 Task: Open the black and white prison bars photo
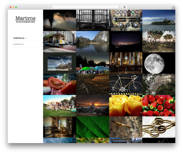tap(93, 20)
